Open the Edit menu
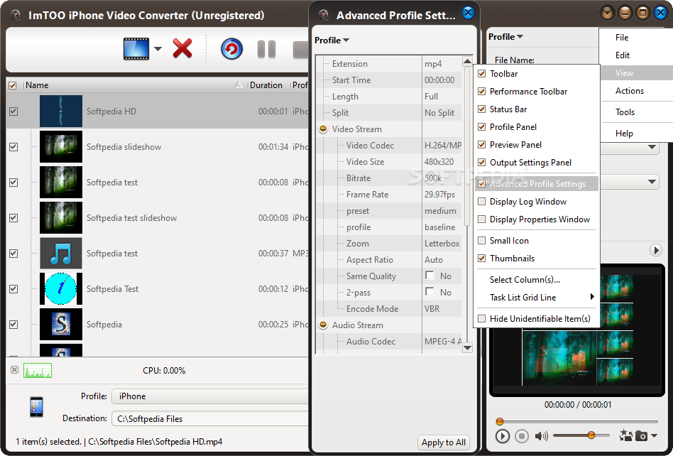Screen dimensions: 673x456 (x=622, y=55)
